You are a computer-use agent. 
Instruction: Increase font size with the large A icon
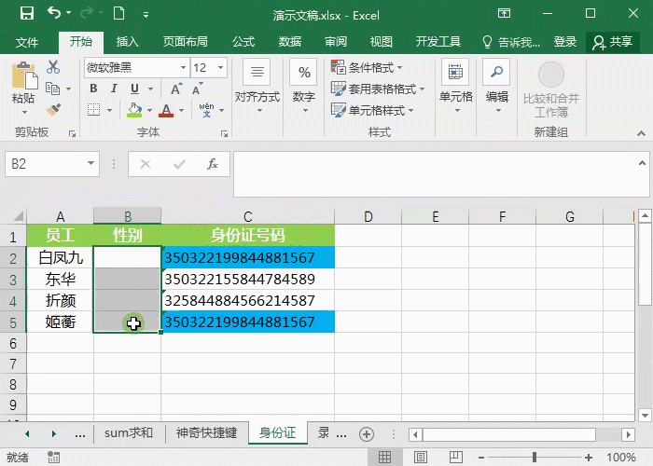click(176, 89)
